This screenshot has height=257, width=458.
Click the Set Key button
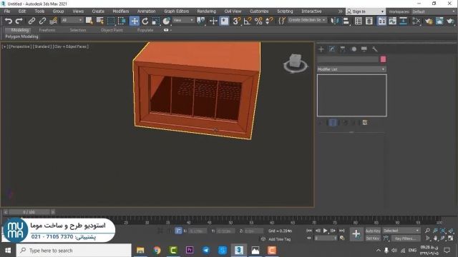tap(373, 238)
